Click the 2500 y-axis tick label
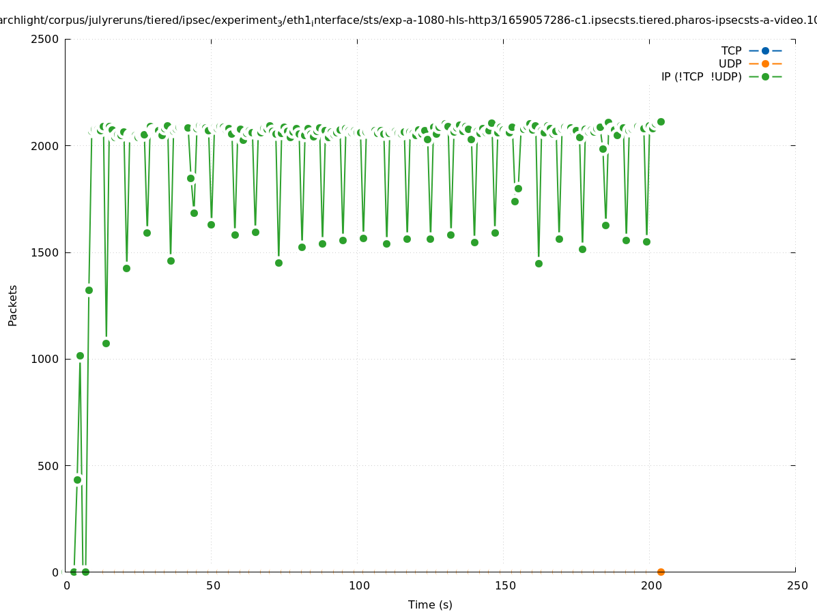 tap(46, 39)
